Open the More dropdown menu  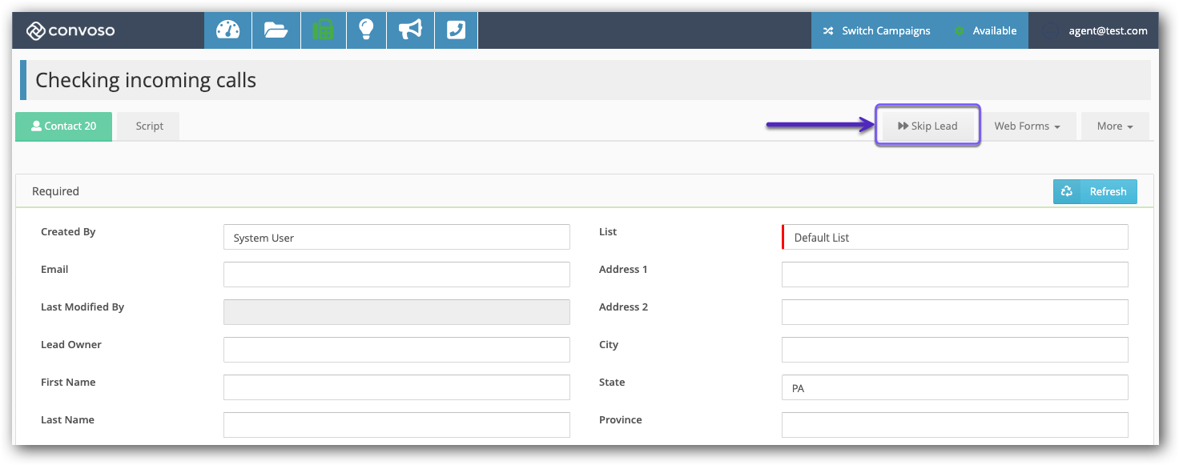(x=1114, y=126)
